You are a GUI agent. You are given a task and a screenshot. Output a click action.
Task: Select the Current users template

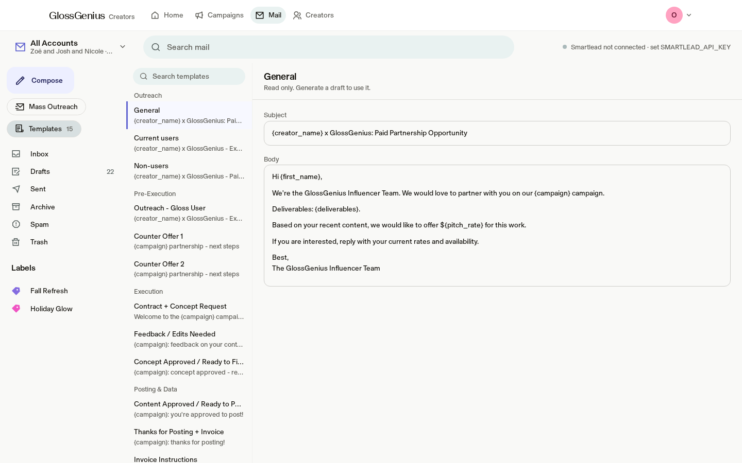[x=189, y=143]
